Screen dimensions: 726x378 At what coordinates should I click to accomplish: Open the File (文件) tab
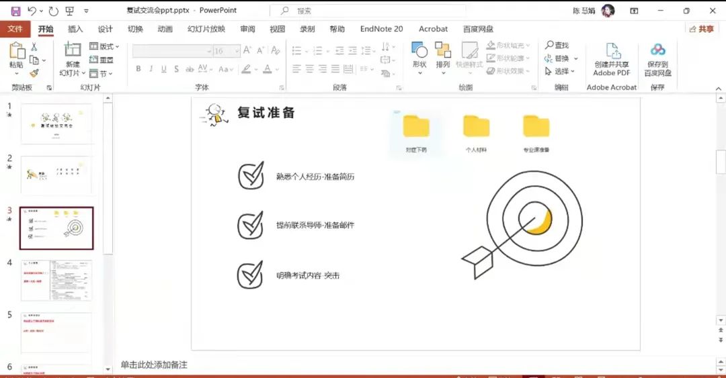click(15, 29)
